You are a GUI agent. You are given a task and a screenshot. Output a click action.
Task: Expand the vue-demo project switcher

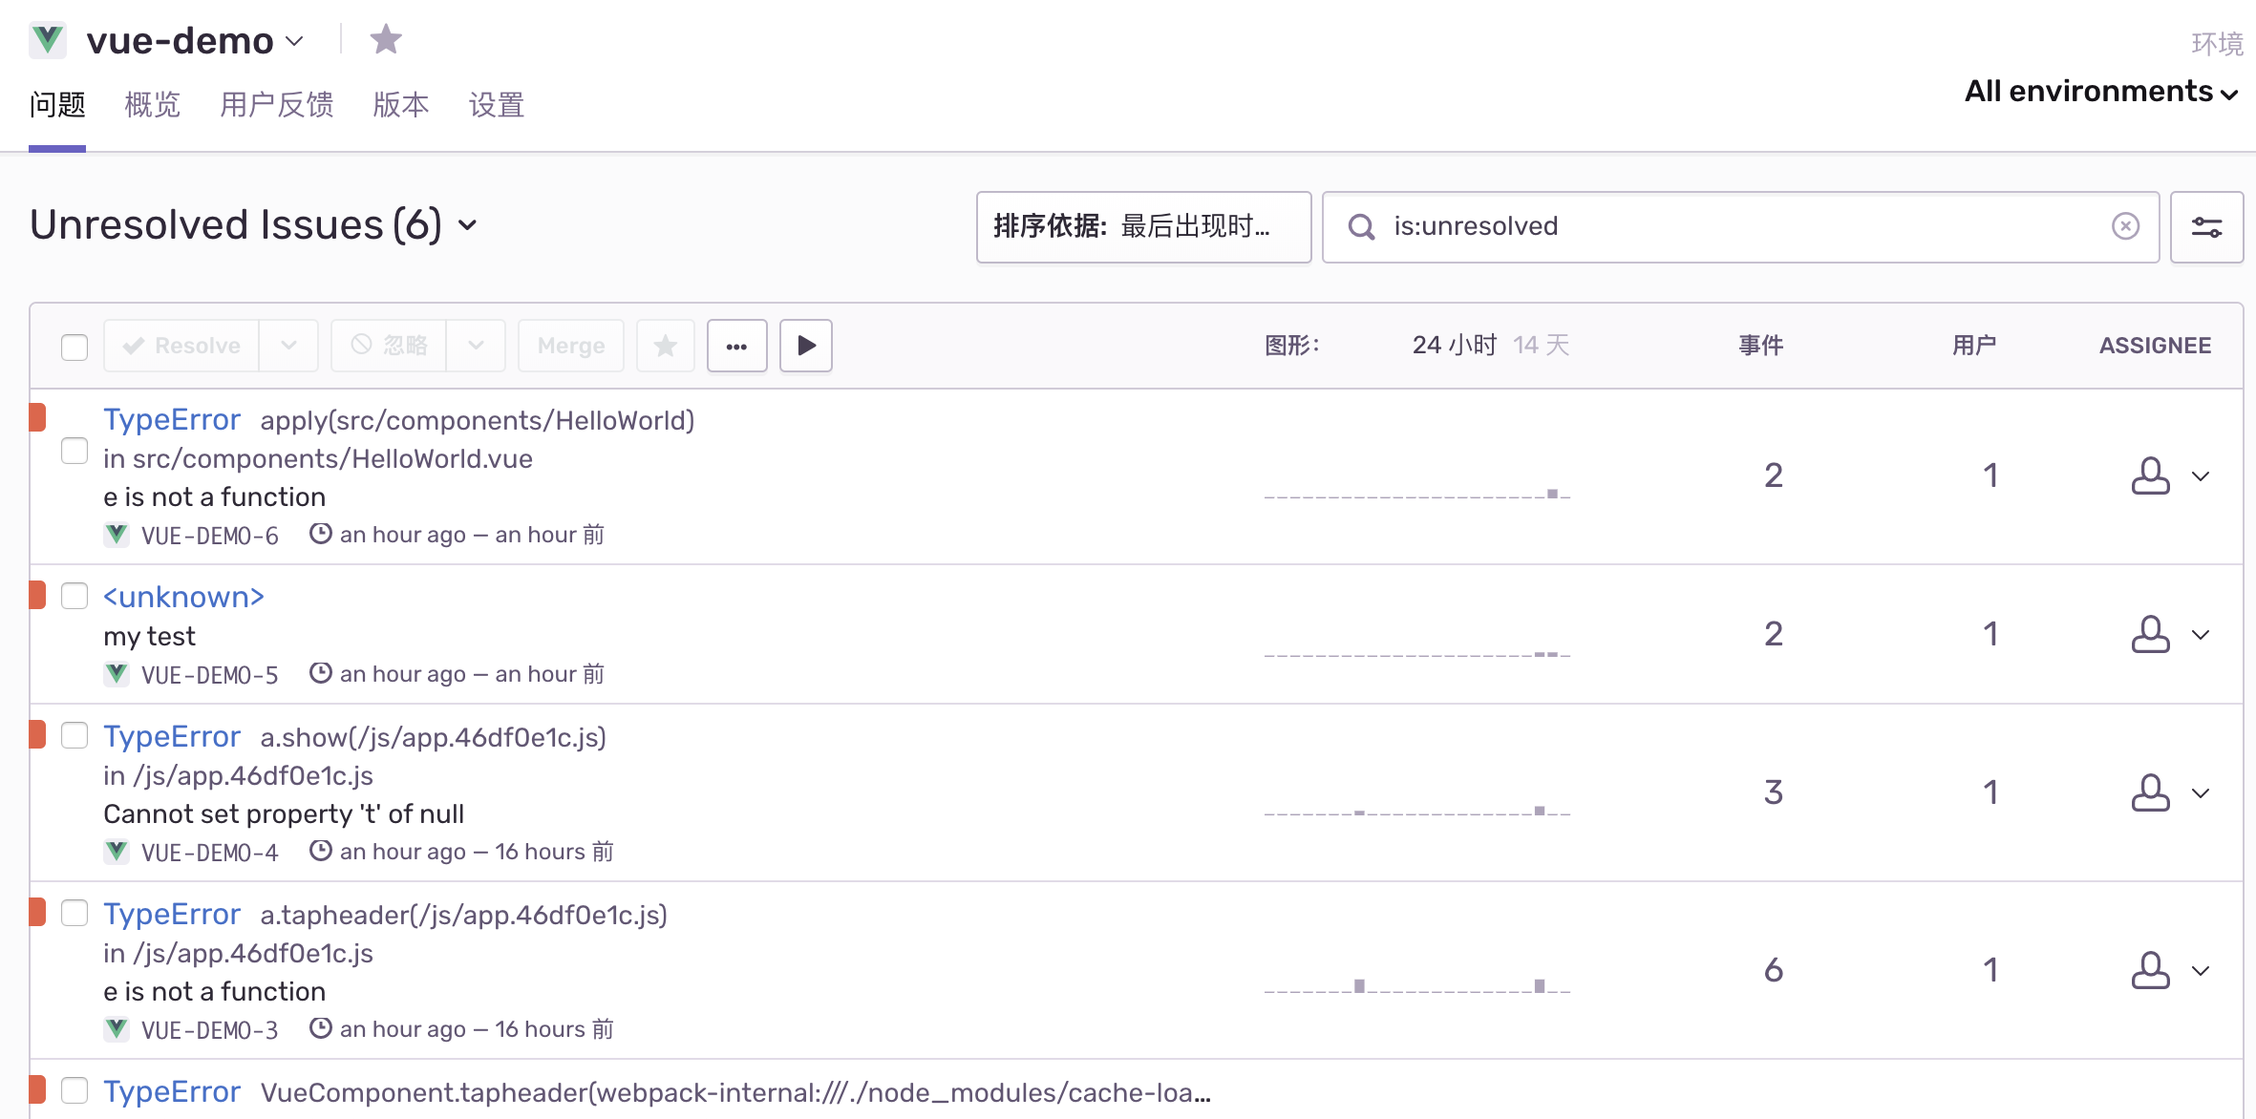coord(295,41)
